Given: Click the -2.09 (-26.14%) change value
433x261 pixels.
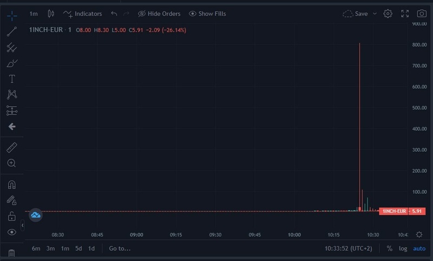Looking at the screenshot, I should click(x=166, y=30).
